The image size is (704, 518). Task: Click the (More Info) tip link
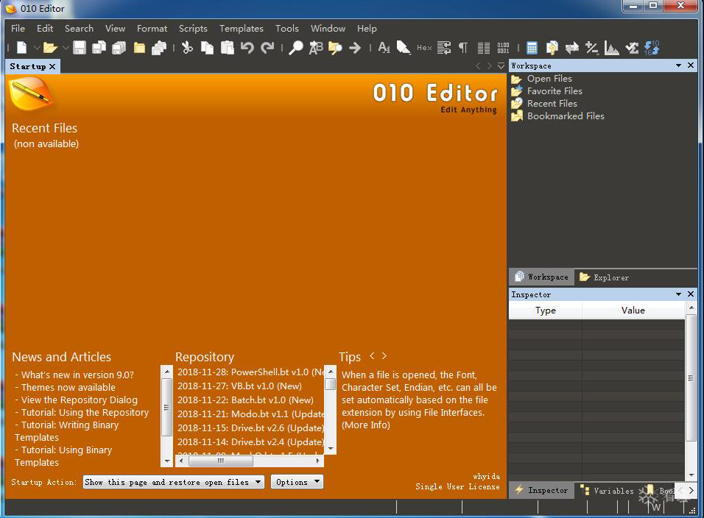pyautogui.click(x=366, y=425)
